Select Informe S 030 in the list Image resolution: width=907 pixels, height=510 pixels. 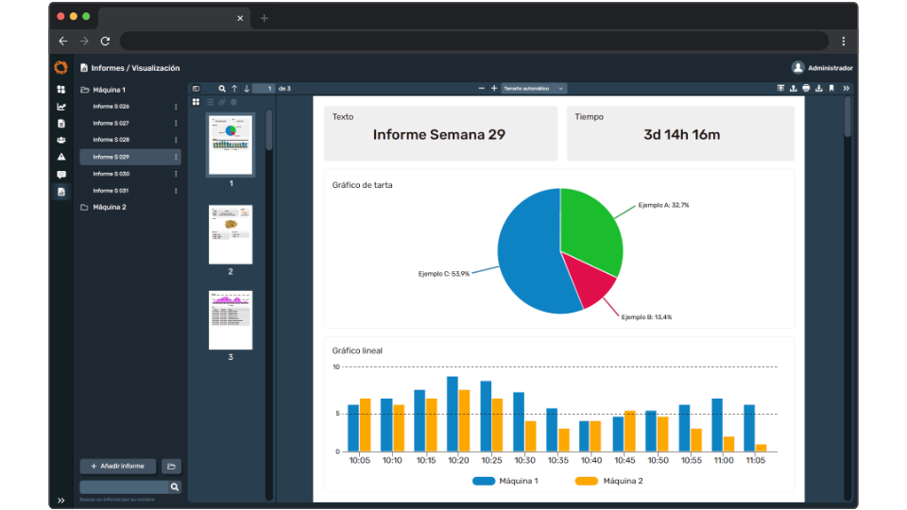pyautogui.click(x=111, y=174)
